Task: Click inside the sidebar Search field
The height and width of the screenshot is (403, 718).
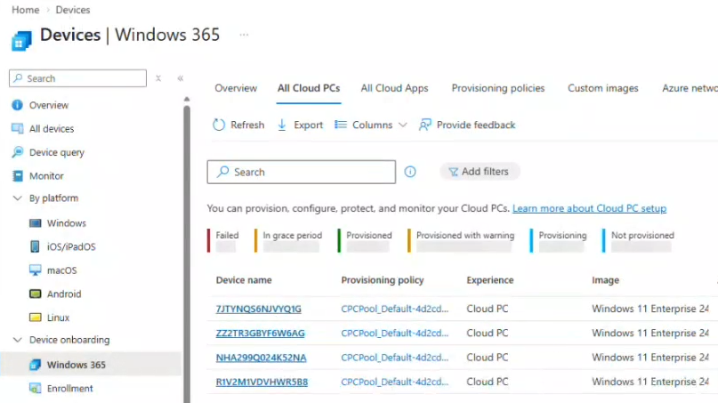Action: [x=77, y=78]
